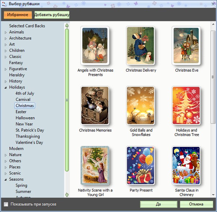
Task: Select the Party Present card back
Action: coord(141,166)
